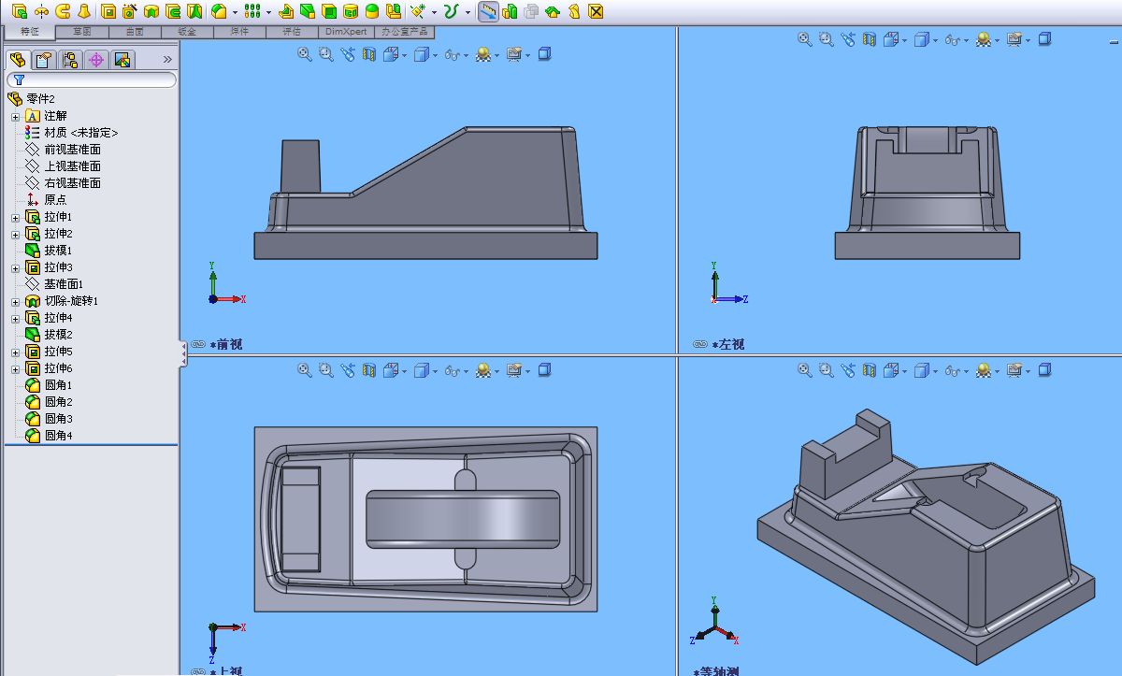Select the Fillet tool in the toolbar
1122x676 pixels.
coord(219,11)
